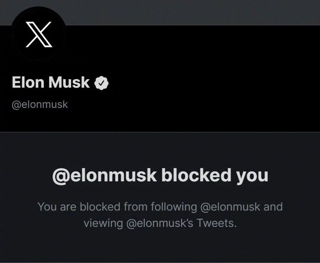The width and height of the screenshot is (320, 263).
Task: Click the word "viewing" in the message
Action: coord(103,223)
